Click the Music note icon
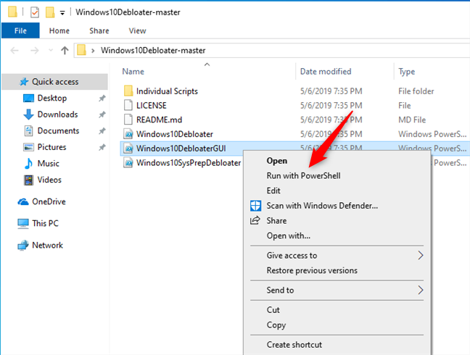The image size is (470, 355). point(28,164)
